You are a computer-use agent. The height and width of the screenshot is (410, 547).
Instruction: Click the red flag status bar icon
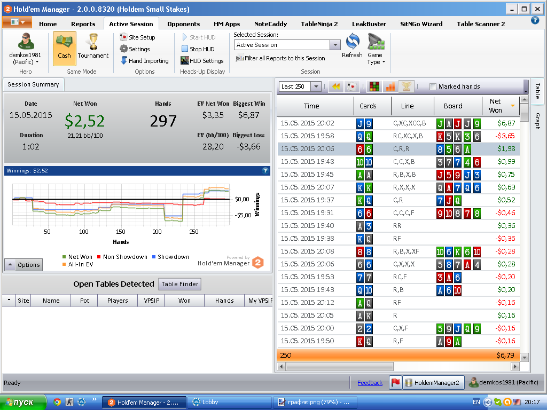[395, 382]
